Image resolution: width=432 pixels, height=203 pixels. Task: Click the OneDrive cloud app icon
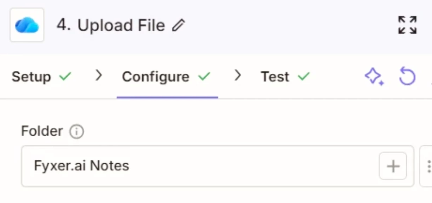(27, 25)
